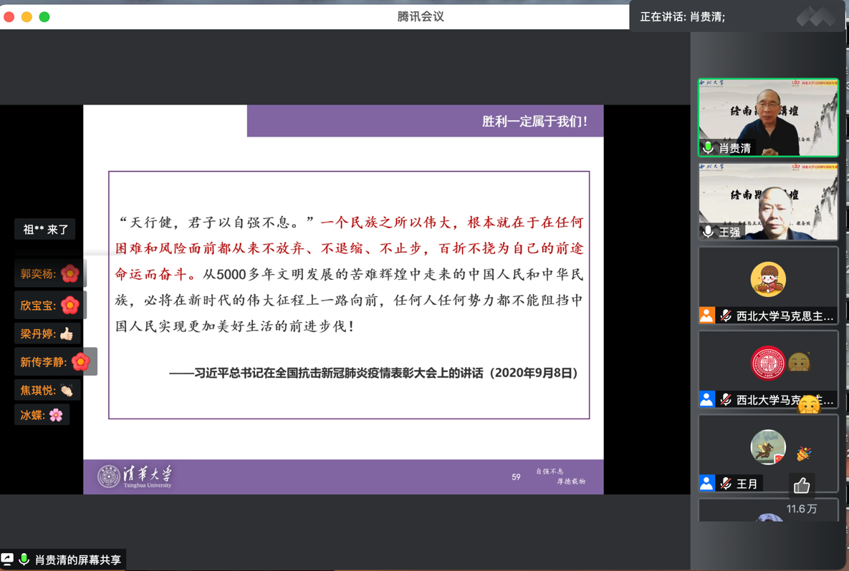Click 焦琪悦's clapping chat message
Image resolution: width=849 pixels, height=571 pixels.
point(47,390)
